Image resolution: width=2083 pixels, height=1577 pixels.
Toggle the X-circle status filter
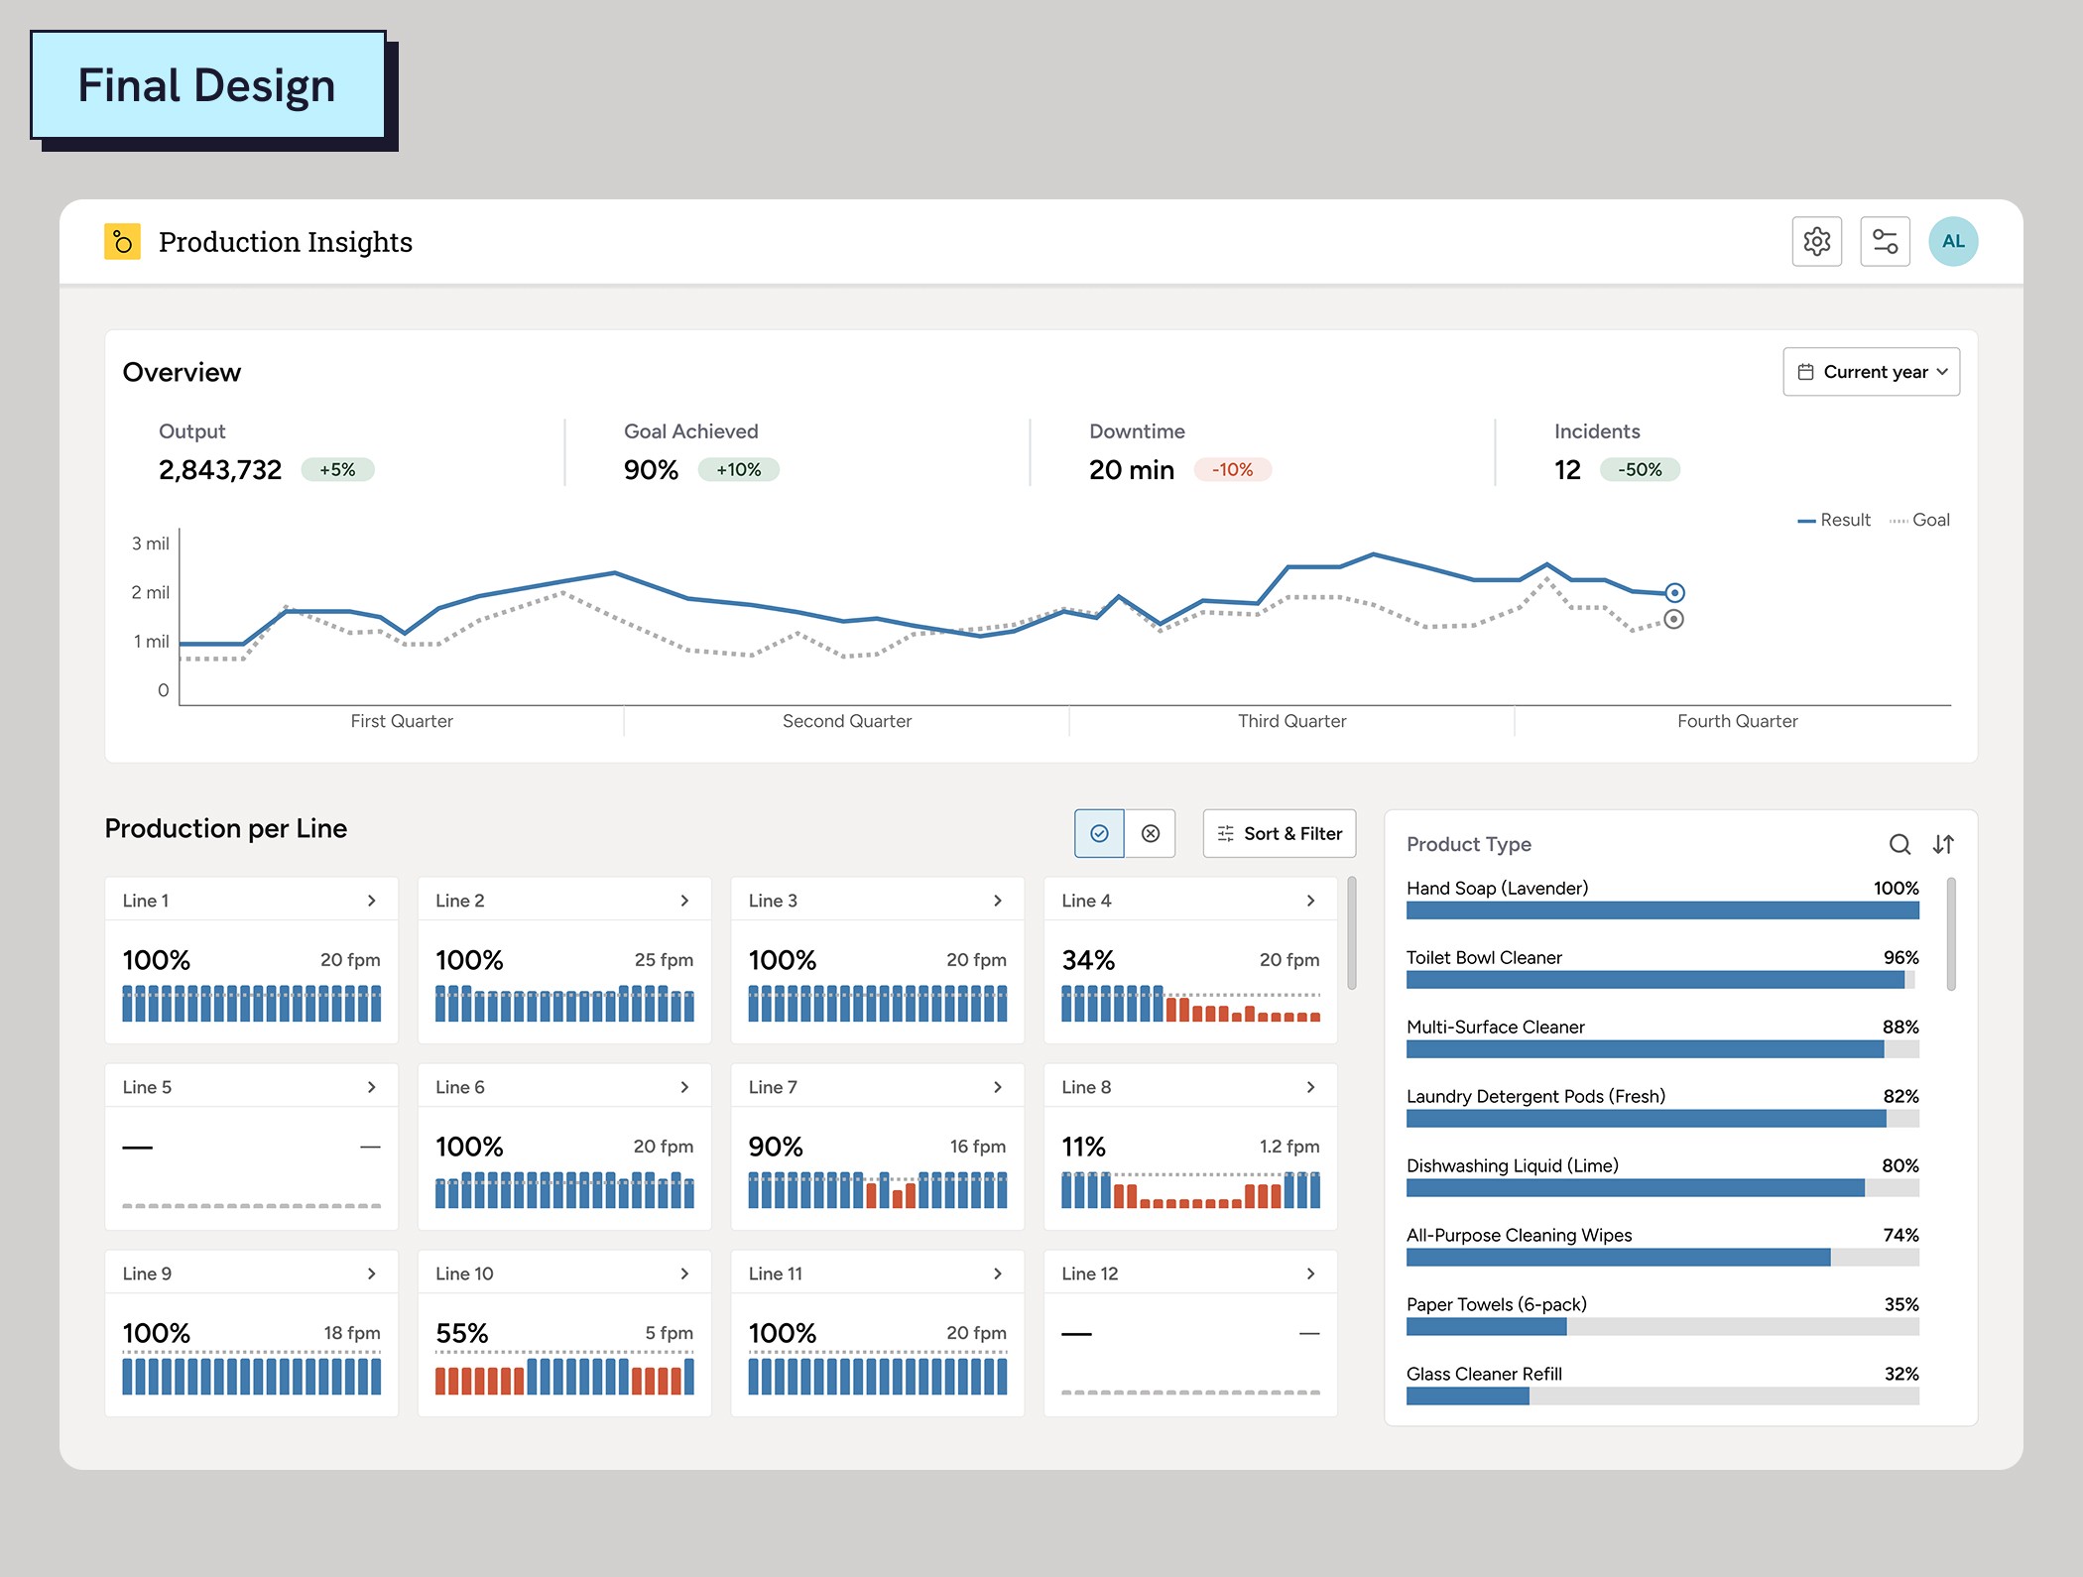1151,833
